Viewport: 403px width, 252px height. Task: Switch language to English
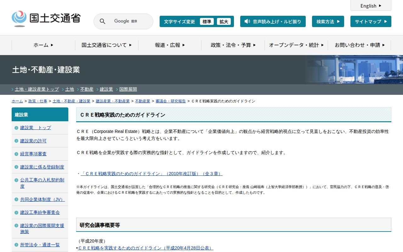(x=371, y=6)
